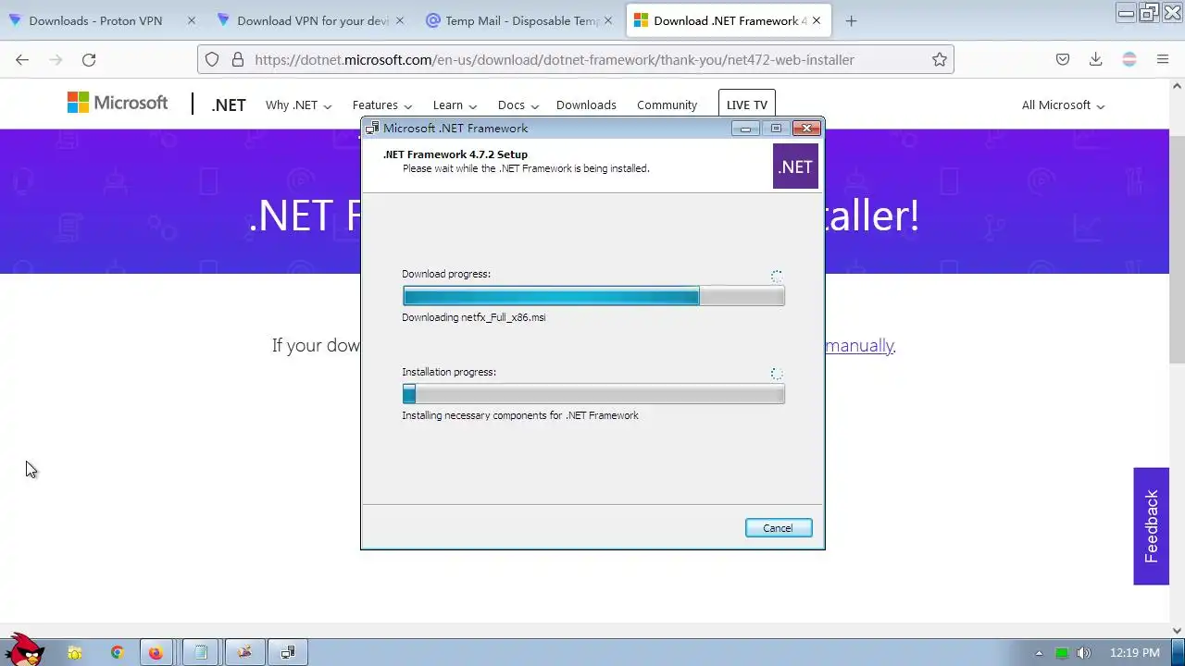This screenshot has width=1185, height=666.
Task: Close the Temp Mail tab
Action: pos(608,20)
